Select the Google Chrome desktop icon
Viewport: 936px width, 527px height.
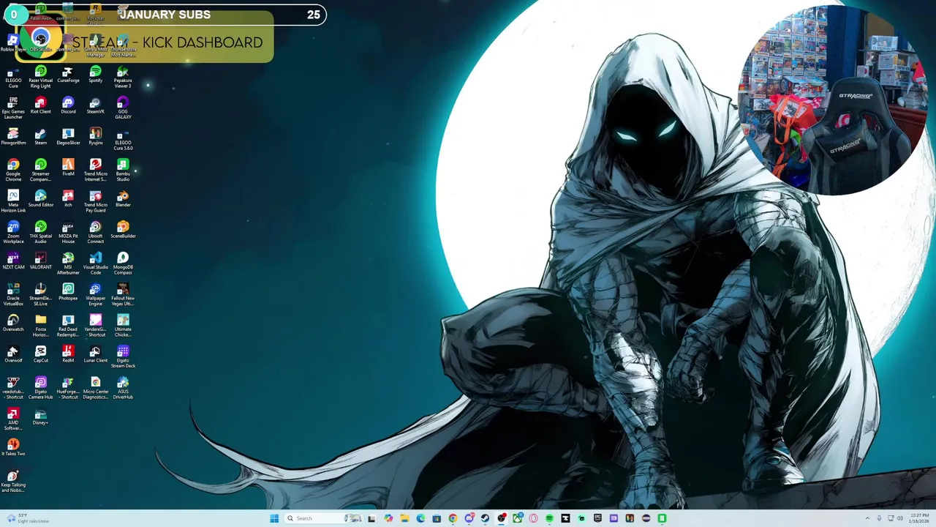(13, 170)
